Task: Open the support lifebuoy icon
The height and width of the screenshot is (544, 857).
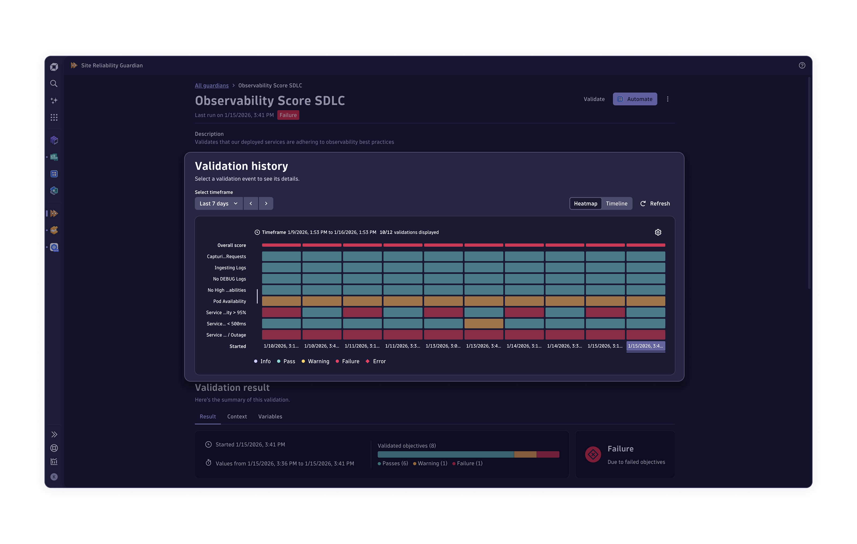Action: (x=54, y=448)
